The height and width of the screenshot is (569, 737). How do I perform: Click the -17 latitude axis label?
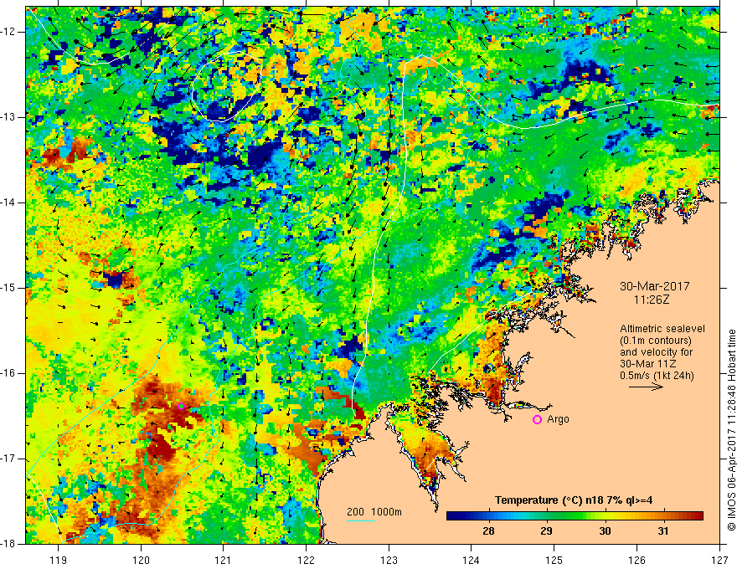pos(8,459)
